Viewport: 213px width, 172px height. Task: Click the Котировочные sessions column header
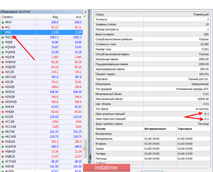coord(155,129)
